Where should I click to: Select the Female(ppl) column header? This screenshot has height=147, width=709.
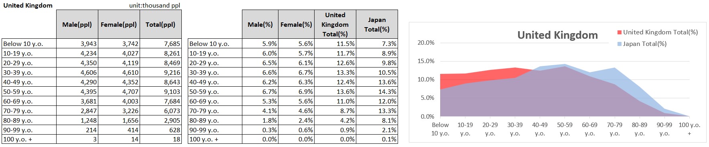119,24
